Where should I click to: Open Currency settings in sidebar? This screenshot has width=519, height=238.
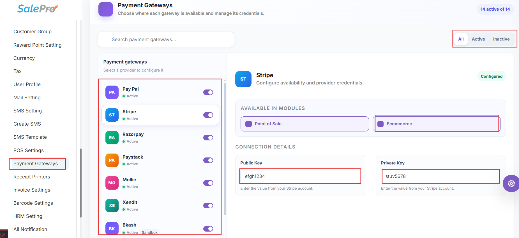point(24,58)
